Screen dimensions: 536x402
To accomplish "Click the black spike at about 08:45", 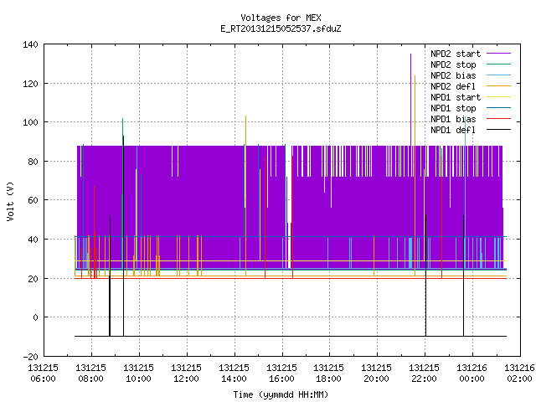I will point(110,276).
